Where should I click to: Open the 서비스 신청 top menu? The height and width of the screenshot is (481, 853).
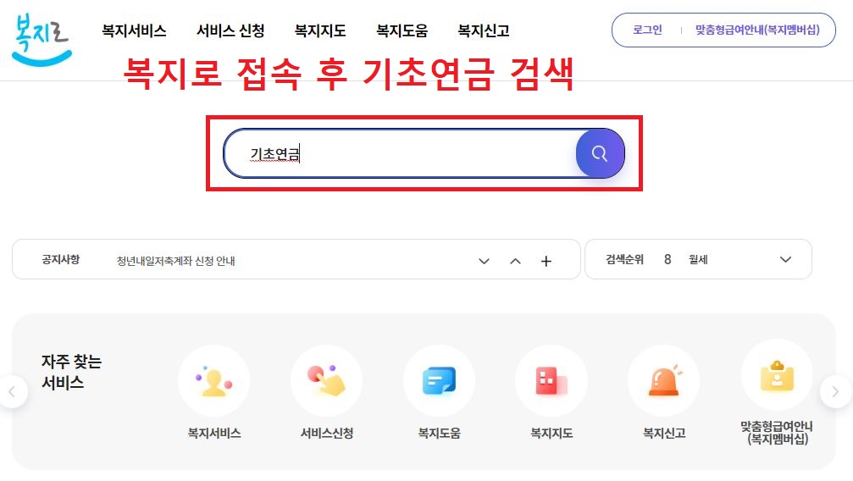point(230,31)
